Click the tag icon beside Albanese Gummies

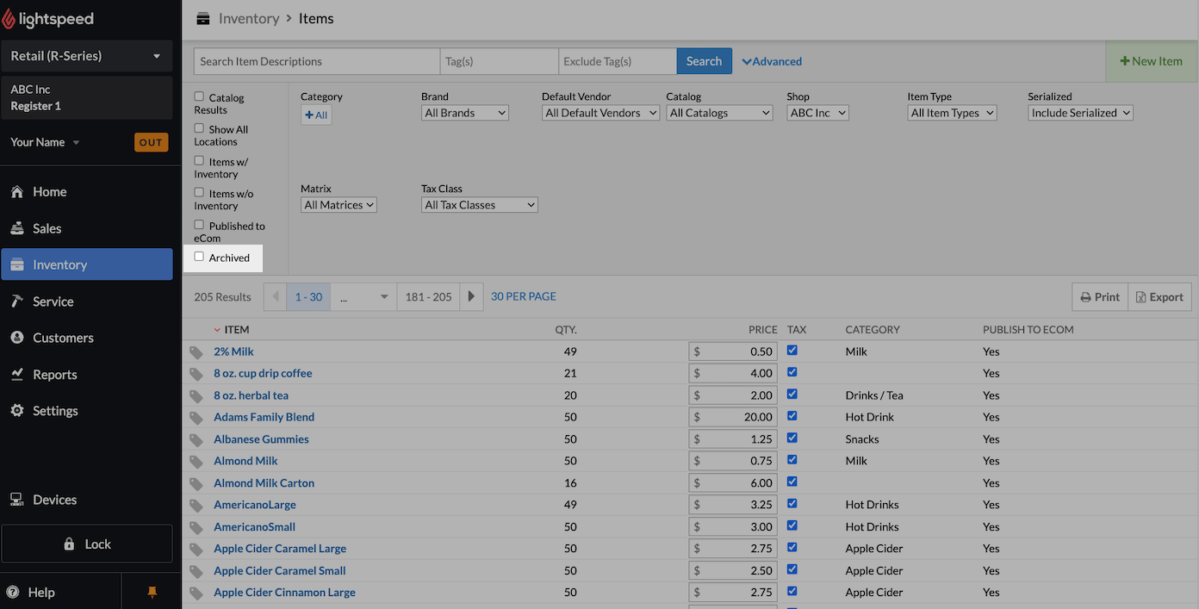click(x=196, y=440)
